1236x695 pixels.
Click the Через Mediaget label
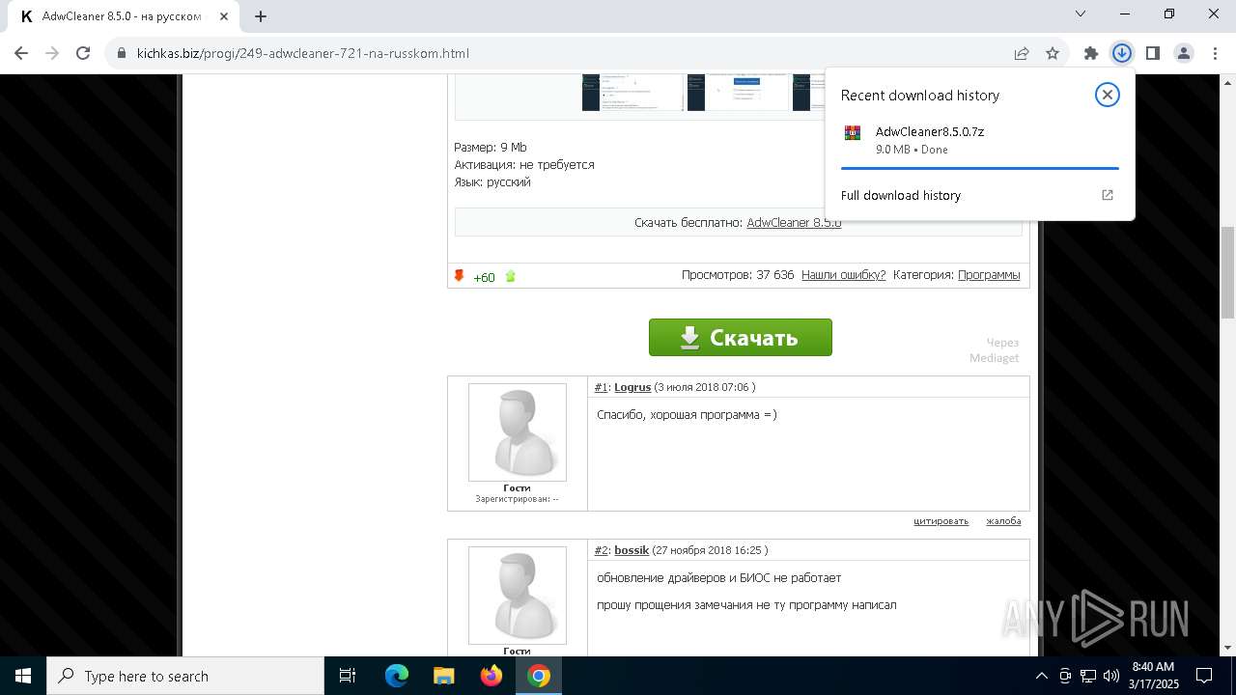click(x=995, y=350)
